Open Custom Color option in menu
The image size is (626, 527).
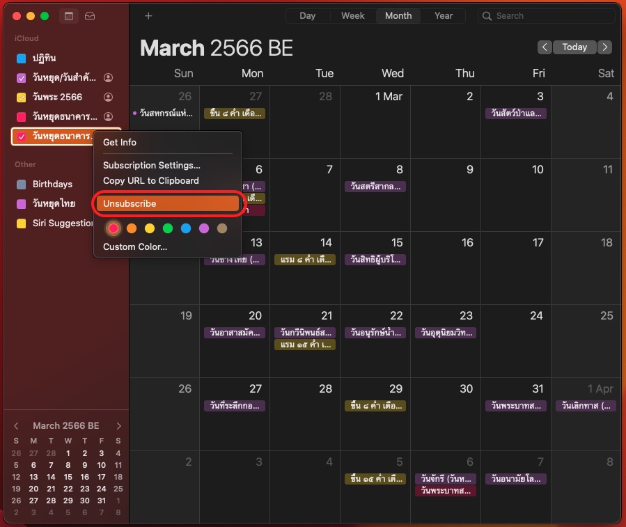(x=135, y=247)
